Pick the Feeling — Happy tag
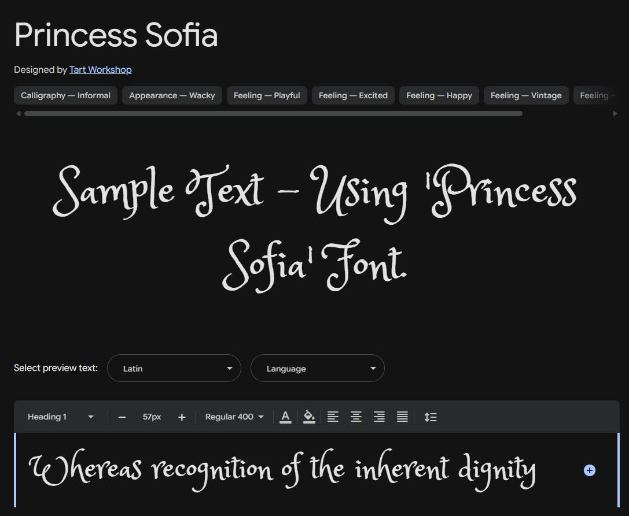 [x=439, y=95]
